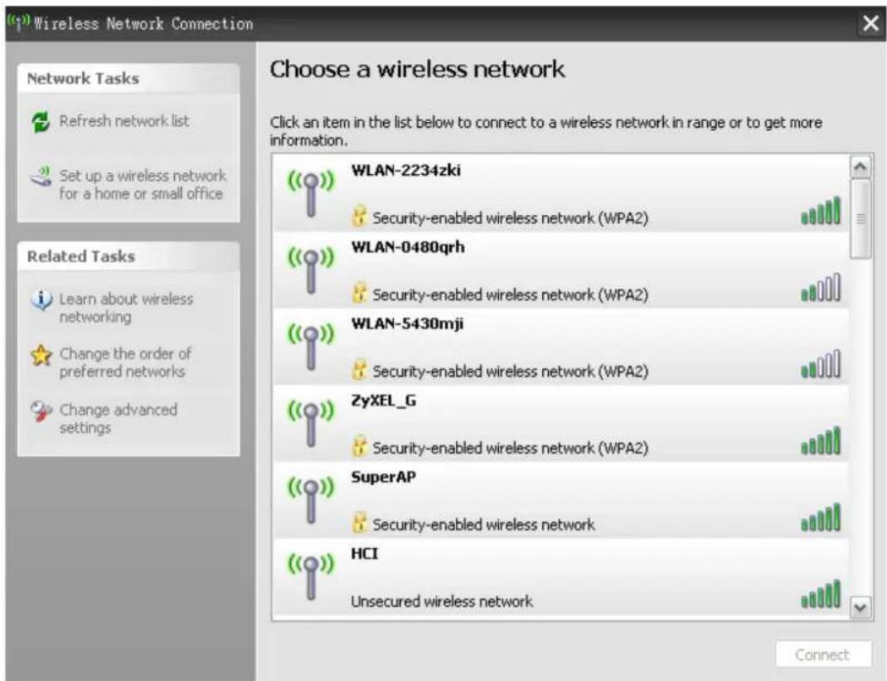Image resolution: width=887 pixels, height=681 pixels.
Task: Open Learn about wireless networking
Action: point(126,308)
